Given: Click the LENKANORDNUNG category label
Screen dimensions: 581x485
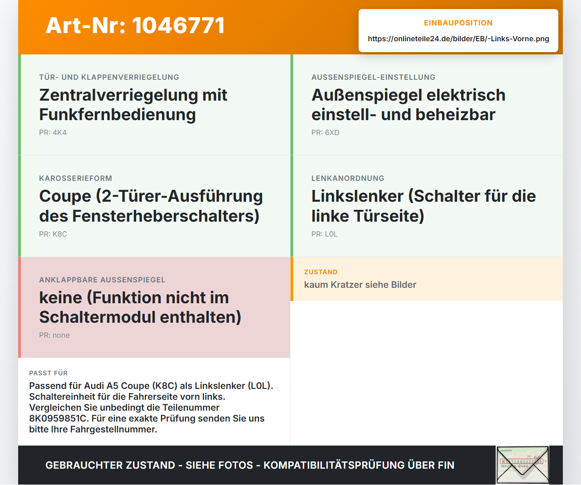Looking at the screenshot, I should pyautogui.click(x=348, y=178).
